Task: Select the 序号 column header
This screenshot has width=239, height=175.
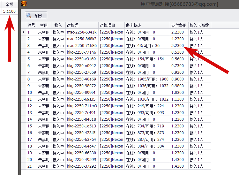Action: click(31, 25)
